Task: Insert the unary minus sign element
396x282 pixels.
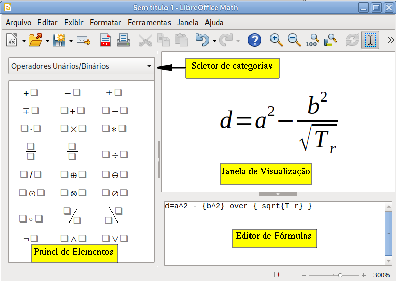Action: 72,93
